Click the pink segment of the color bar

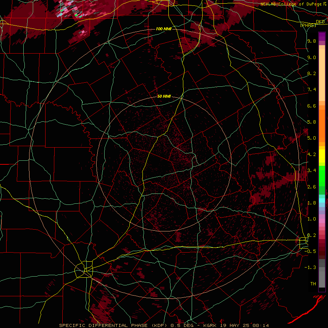[322, 221]
